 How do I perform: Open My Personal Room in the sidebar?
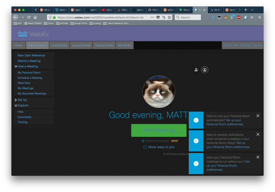[29, 72]
